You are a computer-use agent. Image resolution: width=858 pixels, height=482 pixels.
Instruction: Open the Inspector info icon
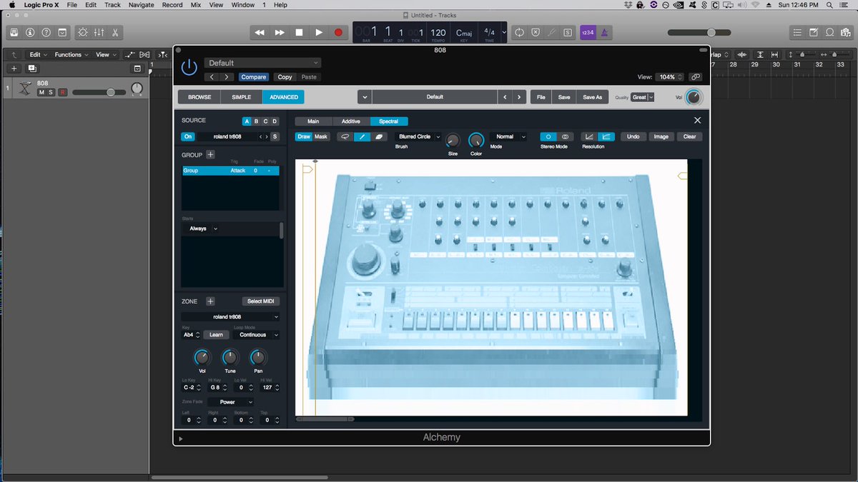30,33
